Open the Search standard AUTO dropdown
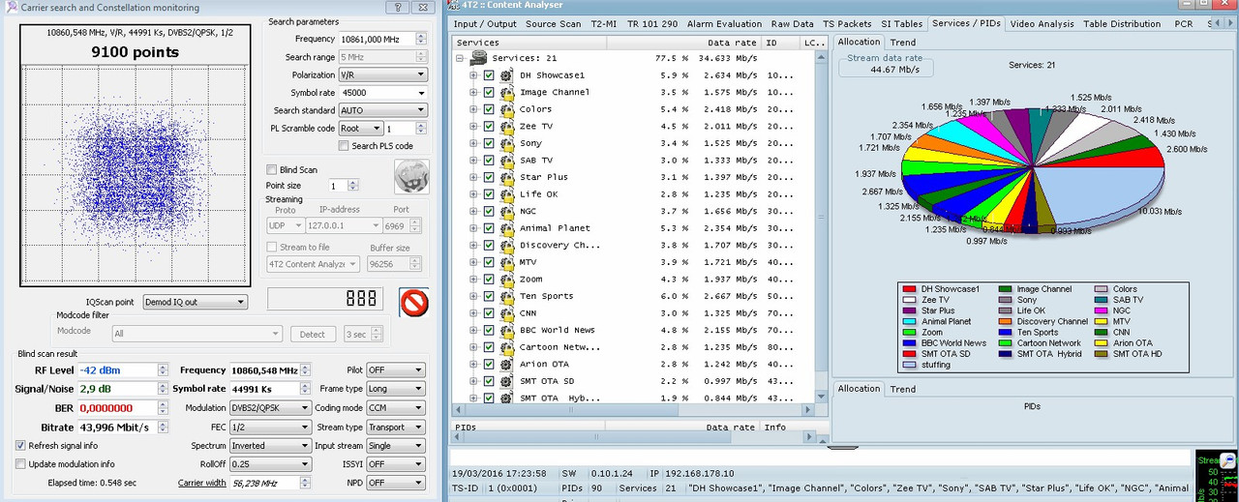Viewport: 1239px width, 502px height. pos(383,110)
